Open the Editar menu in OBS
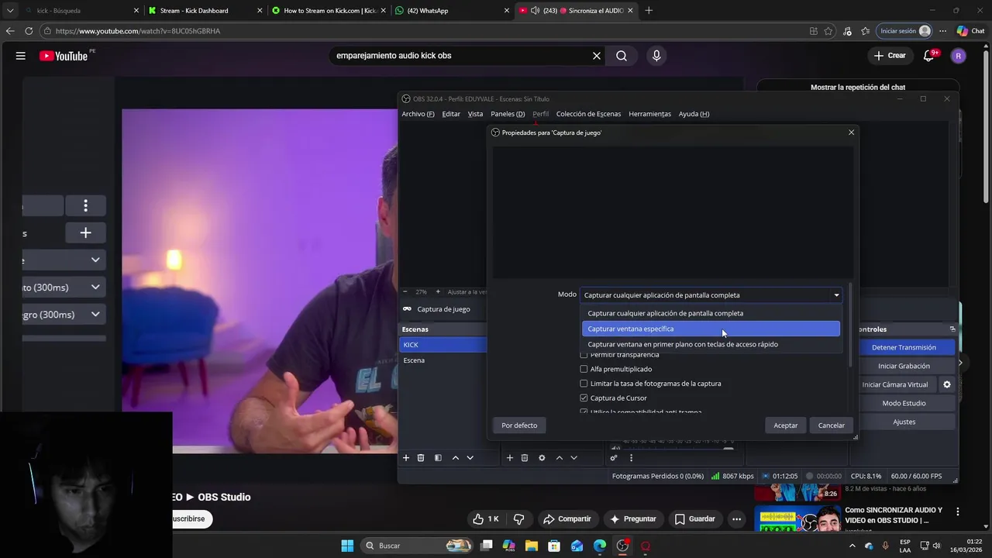992x558 pixels. (451, 114)
